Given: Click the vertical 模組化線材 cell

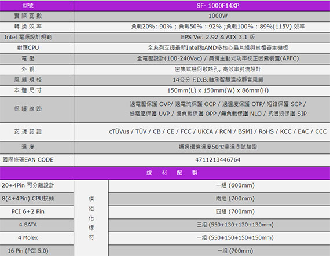Looking at the screenshot, I should coord(91,218).
